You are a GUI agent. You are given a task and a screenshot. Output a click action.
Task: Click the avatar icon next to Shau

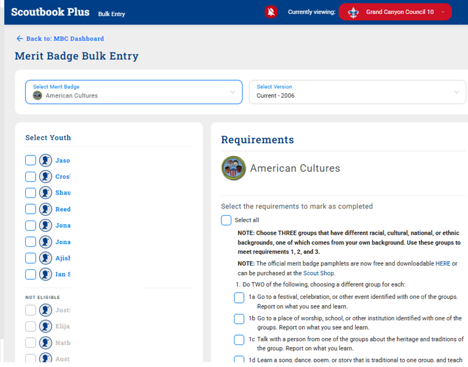tap(46, 193)
